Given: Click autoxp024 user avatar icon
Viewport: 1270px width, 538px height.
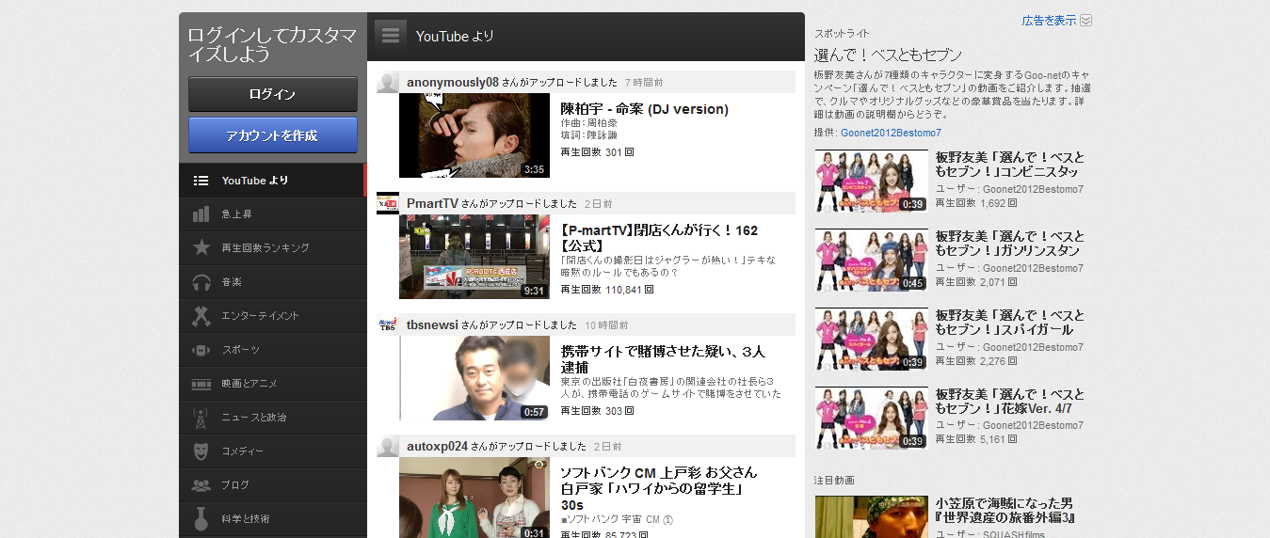Looking at the screenshot, I should [388, 446].
